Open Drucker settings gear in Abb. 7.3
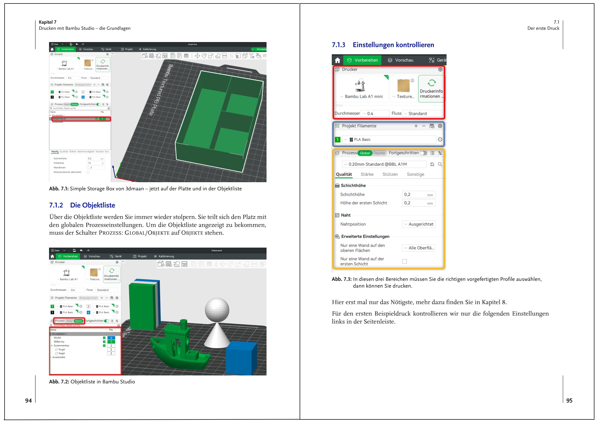This screenshot has width=599, height=424. click(x=440, y=69)
